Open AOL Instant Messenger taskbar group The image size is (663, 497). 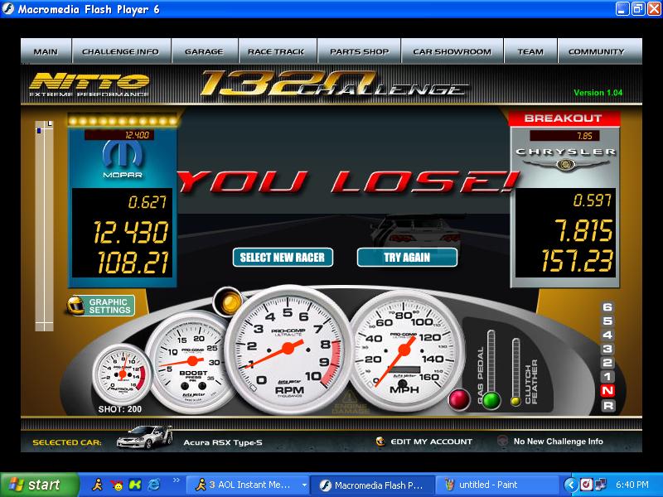(248, 485)
